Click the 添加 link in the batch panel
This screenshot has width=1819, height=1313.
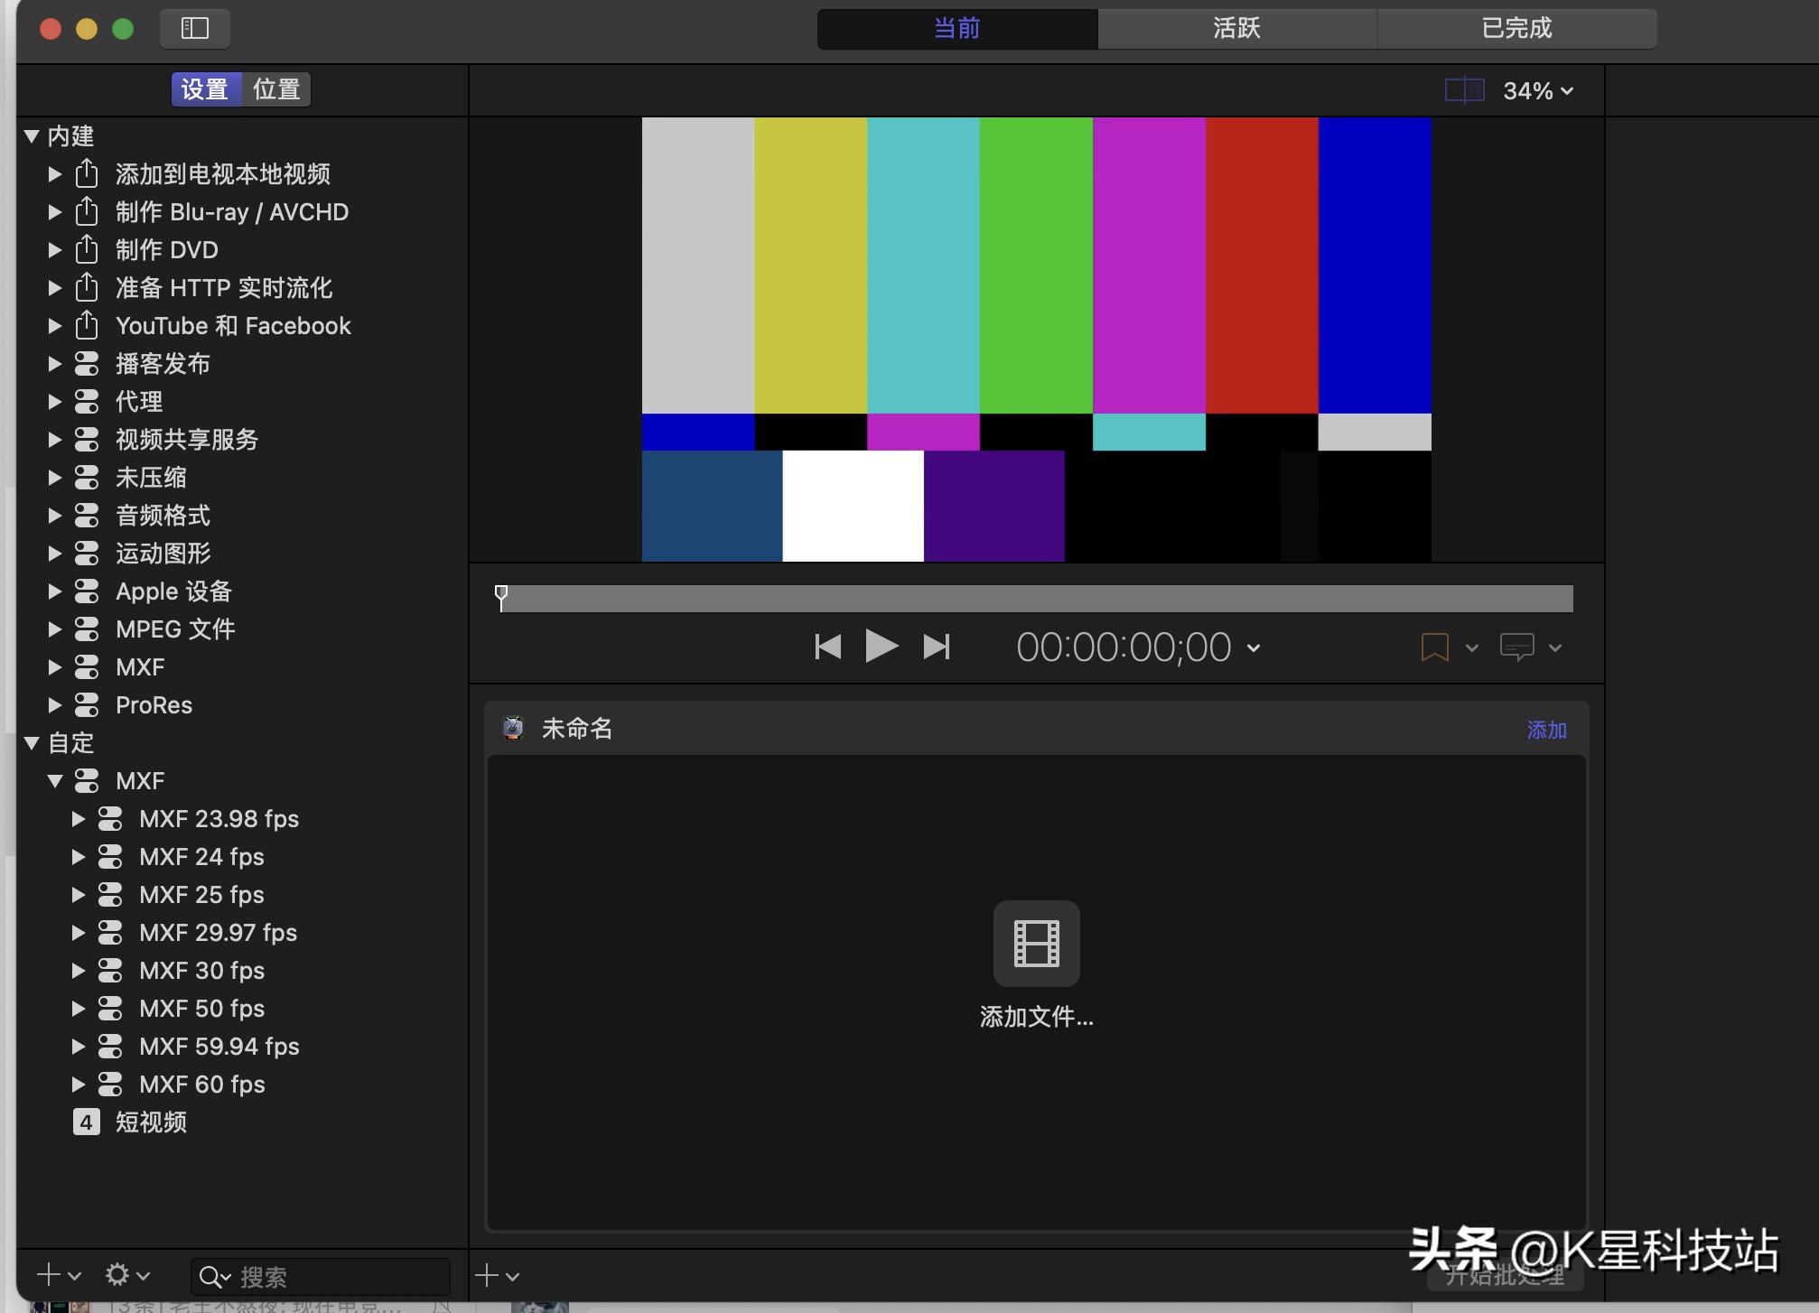1547,729
